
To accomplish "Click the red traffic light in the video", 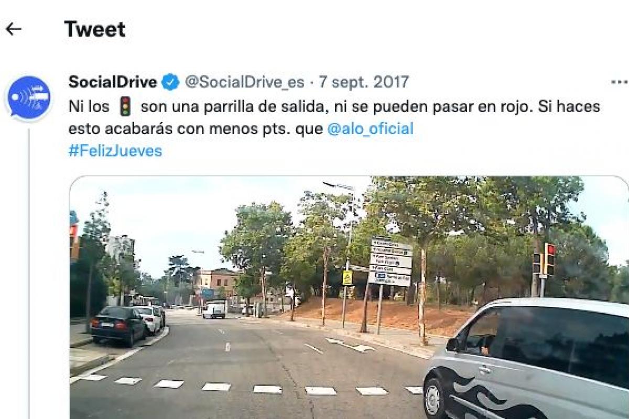I will [549, 258].
